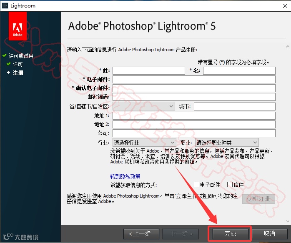
Task: Open the 请选择行业 dropdown
Action: coord(144,143)
